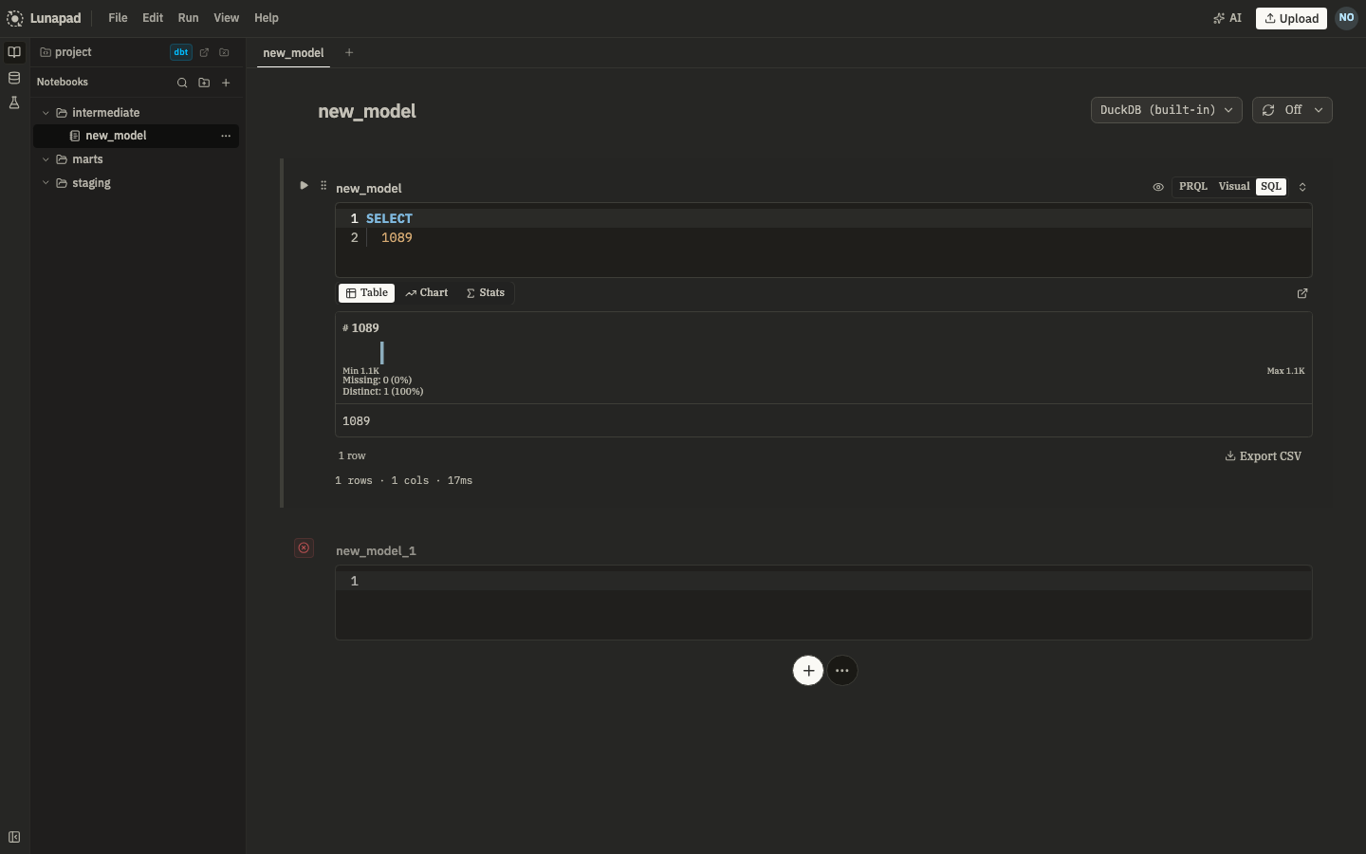1366x854 pixels.
Task: Select the new_model editor tab
Action: (293, 53)
